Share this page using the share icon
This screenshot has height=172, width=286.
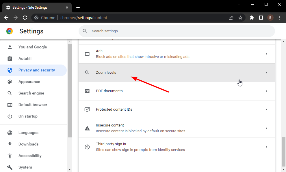pyautogui.click(x=231, y=18)
